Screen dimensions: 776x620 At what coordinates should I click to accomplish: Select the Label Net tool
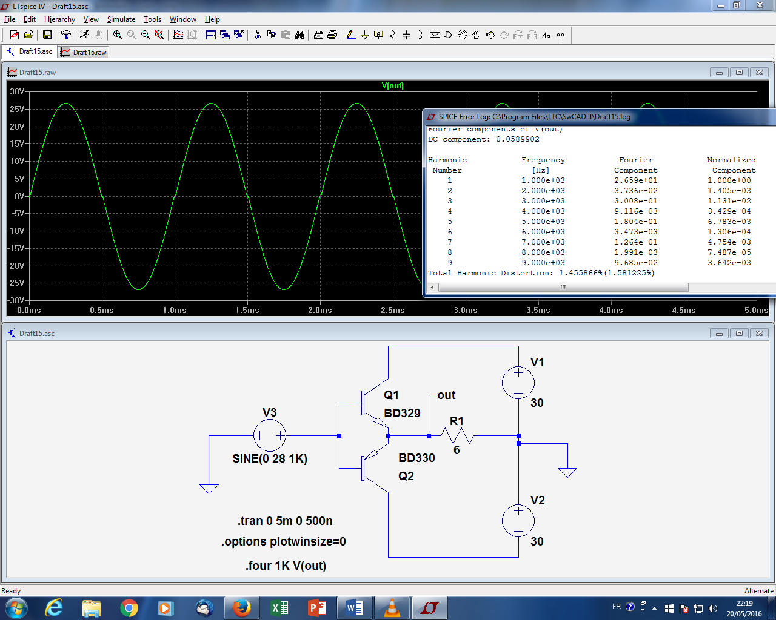379,35
